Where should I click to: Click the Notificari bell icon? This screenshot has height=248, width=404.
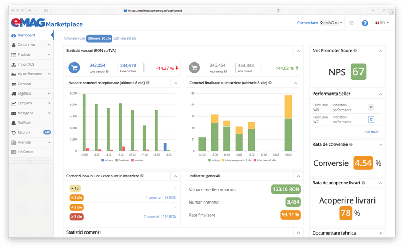(13, 123)
